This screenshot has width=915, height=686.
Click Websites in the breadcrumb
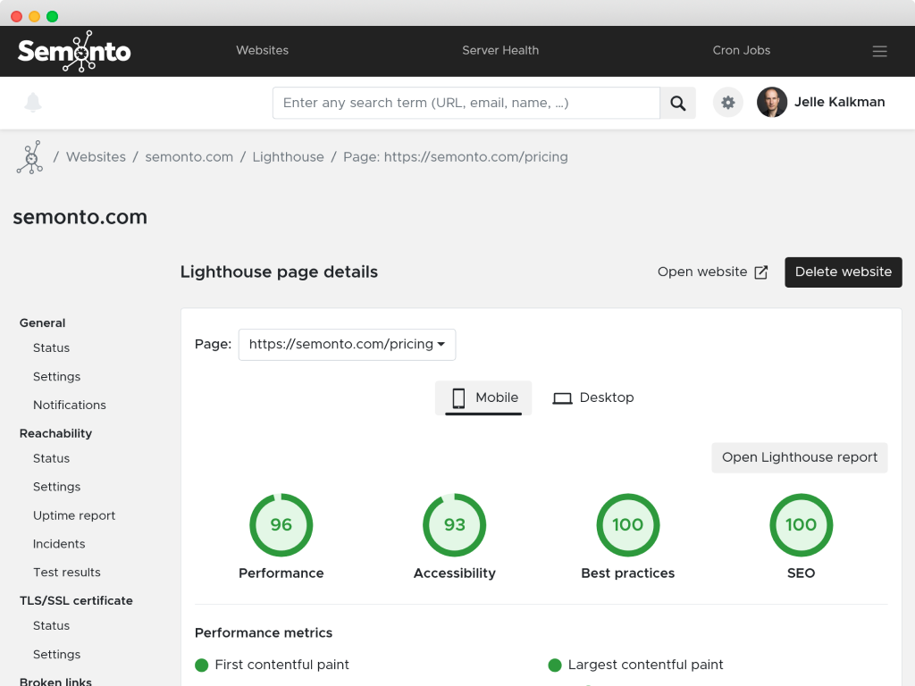click(x=96, y=157)
